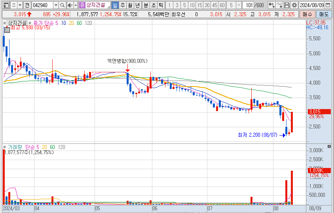Viewport: 334px width, 213px height.
Task: Click the 상지건설 stock name box
Action: pos(98,5)
